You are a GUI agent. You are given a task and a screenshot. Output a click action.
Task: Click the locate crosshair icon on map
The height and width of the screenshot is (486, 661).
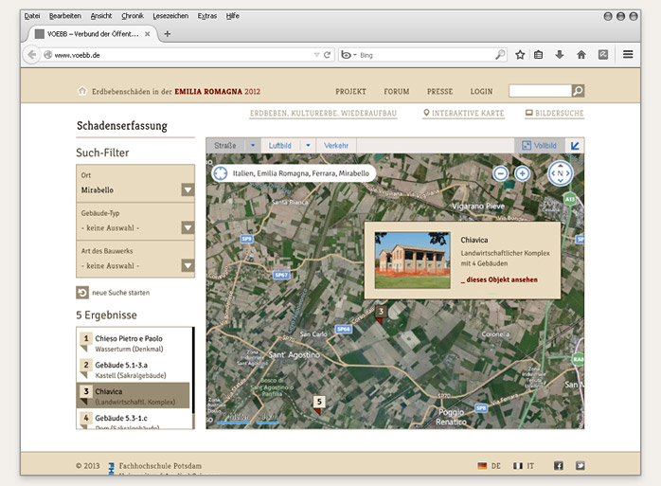point(221,173)
